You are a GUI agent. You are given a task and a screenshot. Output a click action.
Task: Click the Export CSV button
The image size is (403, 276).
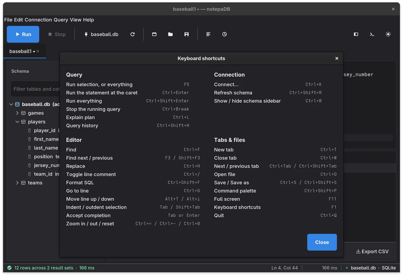coord(372,252)
